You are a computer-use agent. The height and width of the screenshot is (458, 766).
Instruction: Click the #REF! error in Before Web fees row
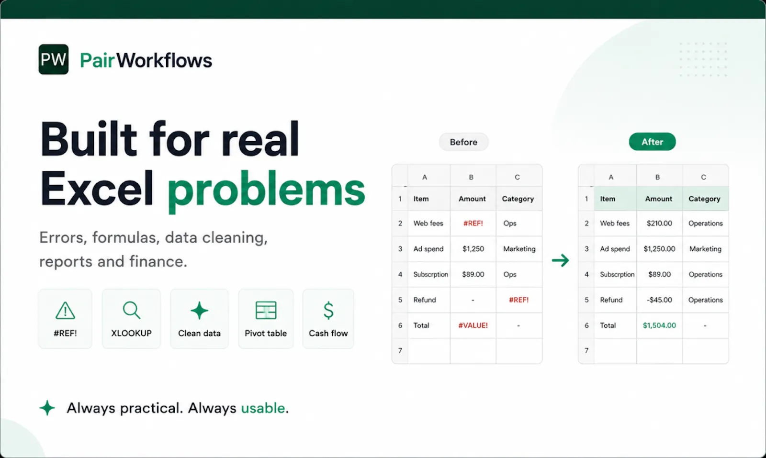point(473,223)
